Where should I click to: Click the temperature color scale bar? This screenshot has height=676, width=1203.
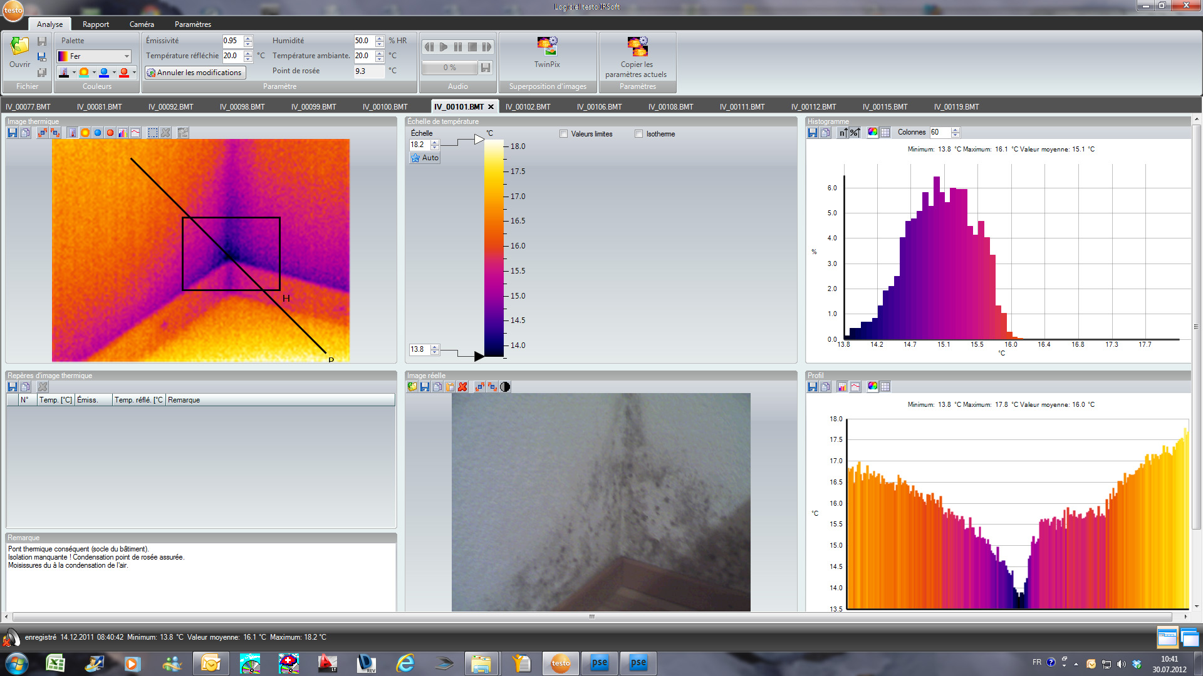[x=494, y=248]
